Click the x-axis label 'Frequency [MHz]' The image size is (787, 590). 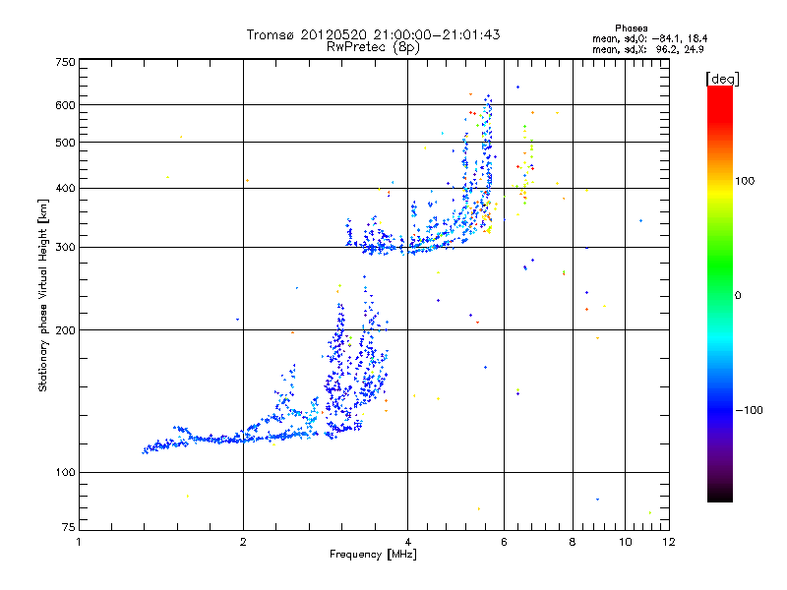tap(373, 555)
